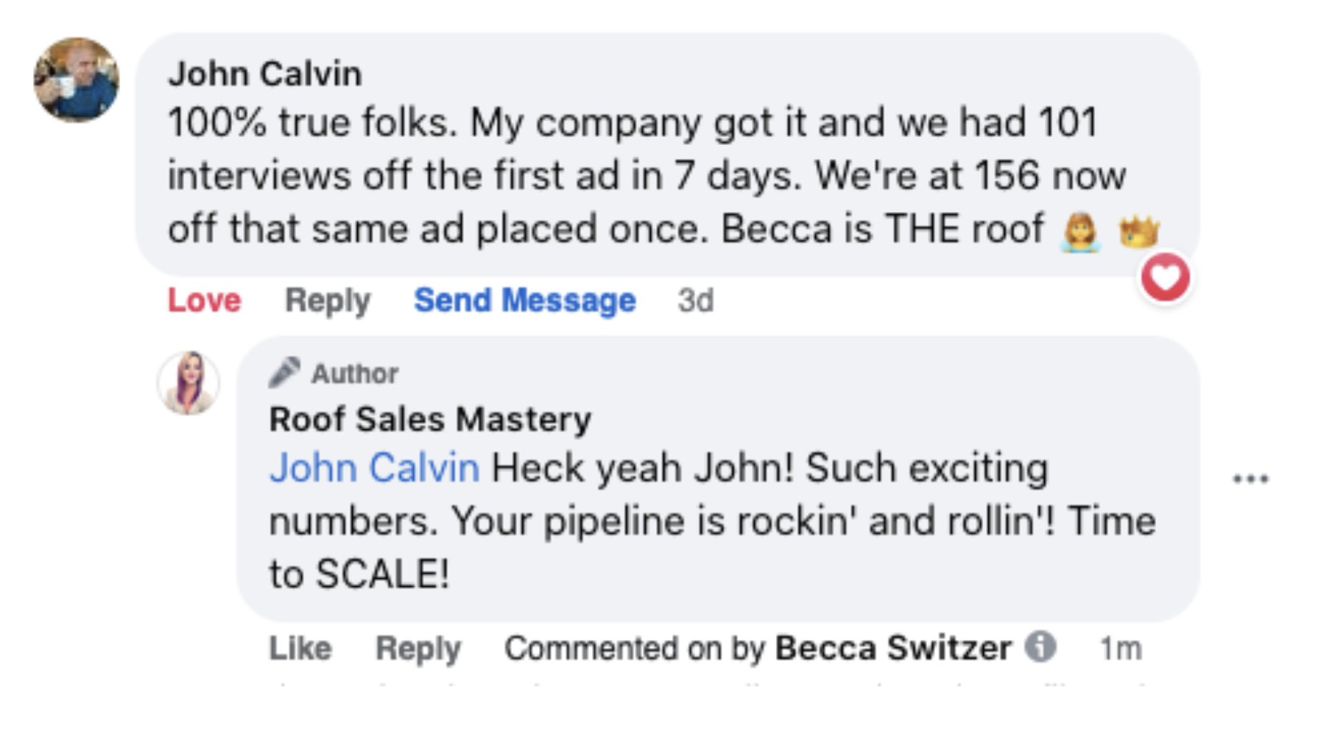
Task: Click the blue John Calvin mention
Action: [x=374, y=468]
